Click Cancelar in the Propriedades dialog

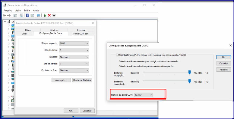[87, 111]
